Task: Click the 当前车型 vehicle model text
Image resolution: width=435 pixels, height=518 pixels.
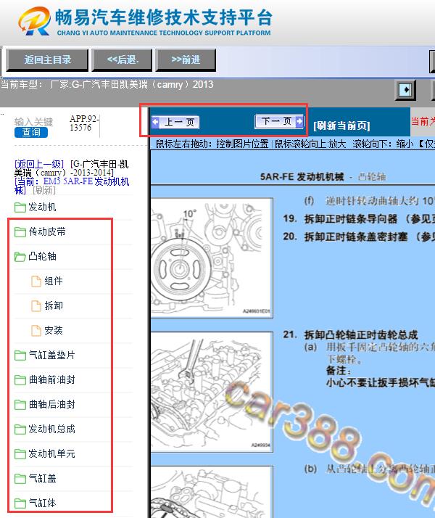Action: coord(107,85)
